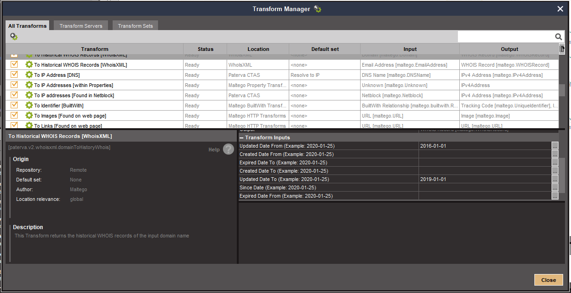This screenshot has height=293, width=571.
Task: Sort by the Input column header
Action: 410,49
